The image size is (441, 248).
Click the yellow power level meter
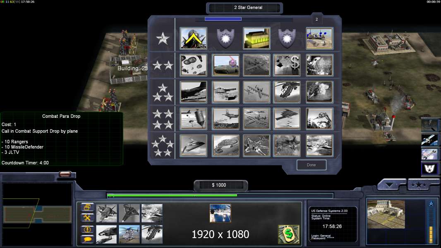click(431, 234)
